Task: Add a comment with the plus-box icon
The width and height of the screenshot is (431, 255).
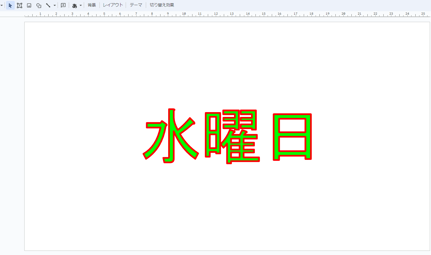Action: (x=63, y=5)
